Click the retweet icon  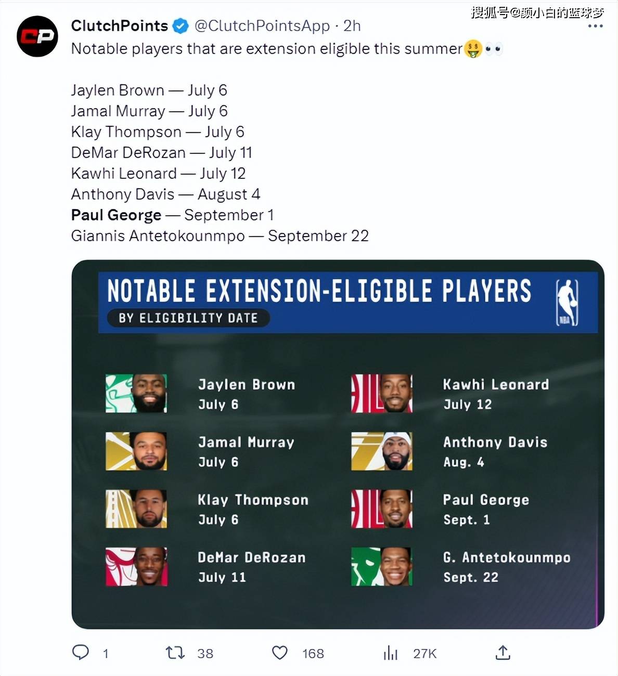(175, 652)
